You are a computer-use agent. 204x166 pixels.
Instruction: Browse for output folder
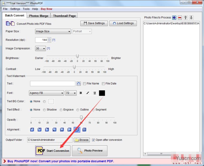(x=82, y=140)
